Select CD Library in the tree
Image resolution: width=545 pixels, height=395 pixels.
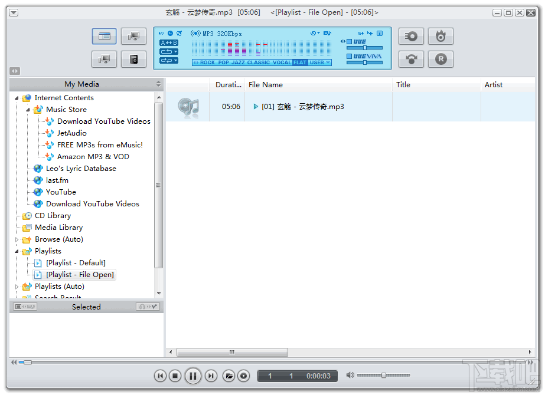(x=53, y=216)
